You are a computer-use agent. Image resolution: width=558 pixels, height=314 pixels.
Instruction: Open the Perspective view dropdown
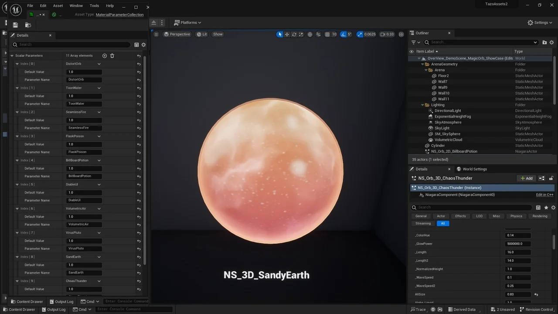[x=177, y=34]
